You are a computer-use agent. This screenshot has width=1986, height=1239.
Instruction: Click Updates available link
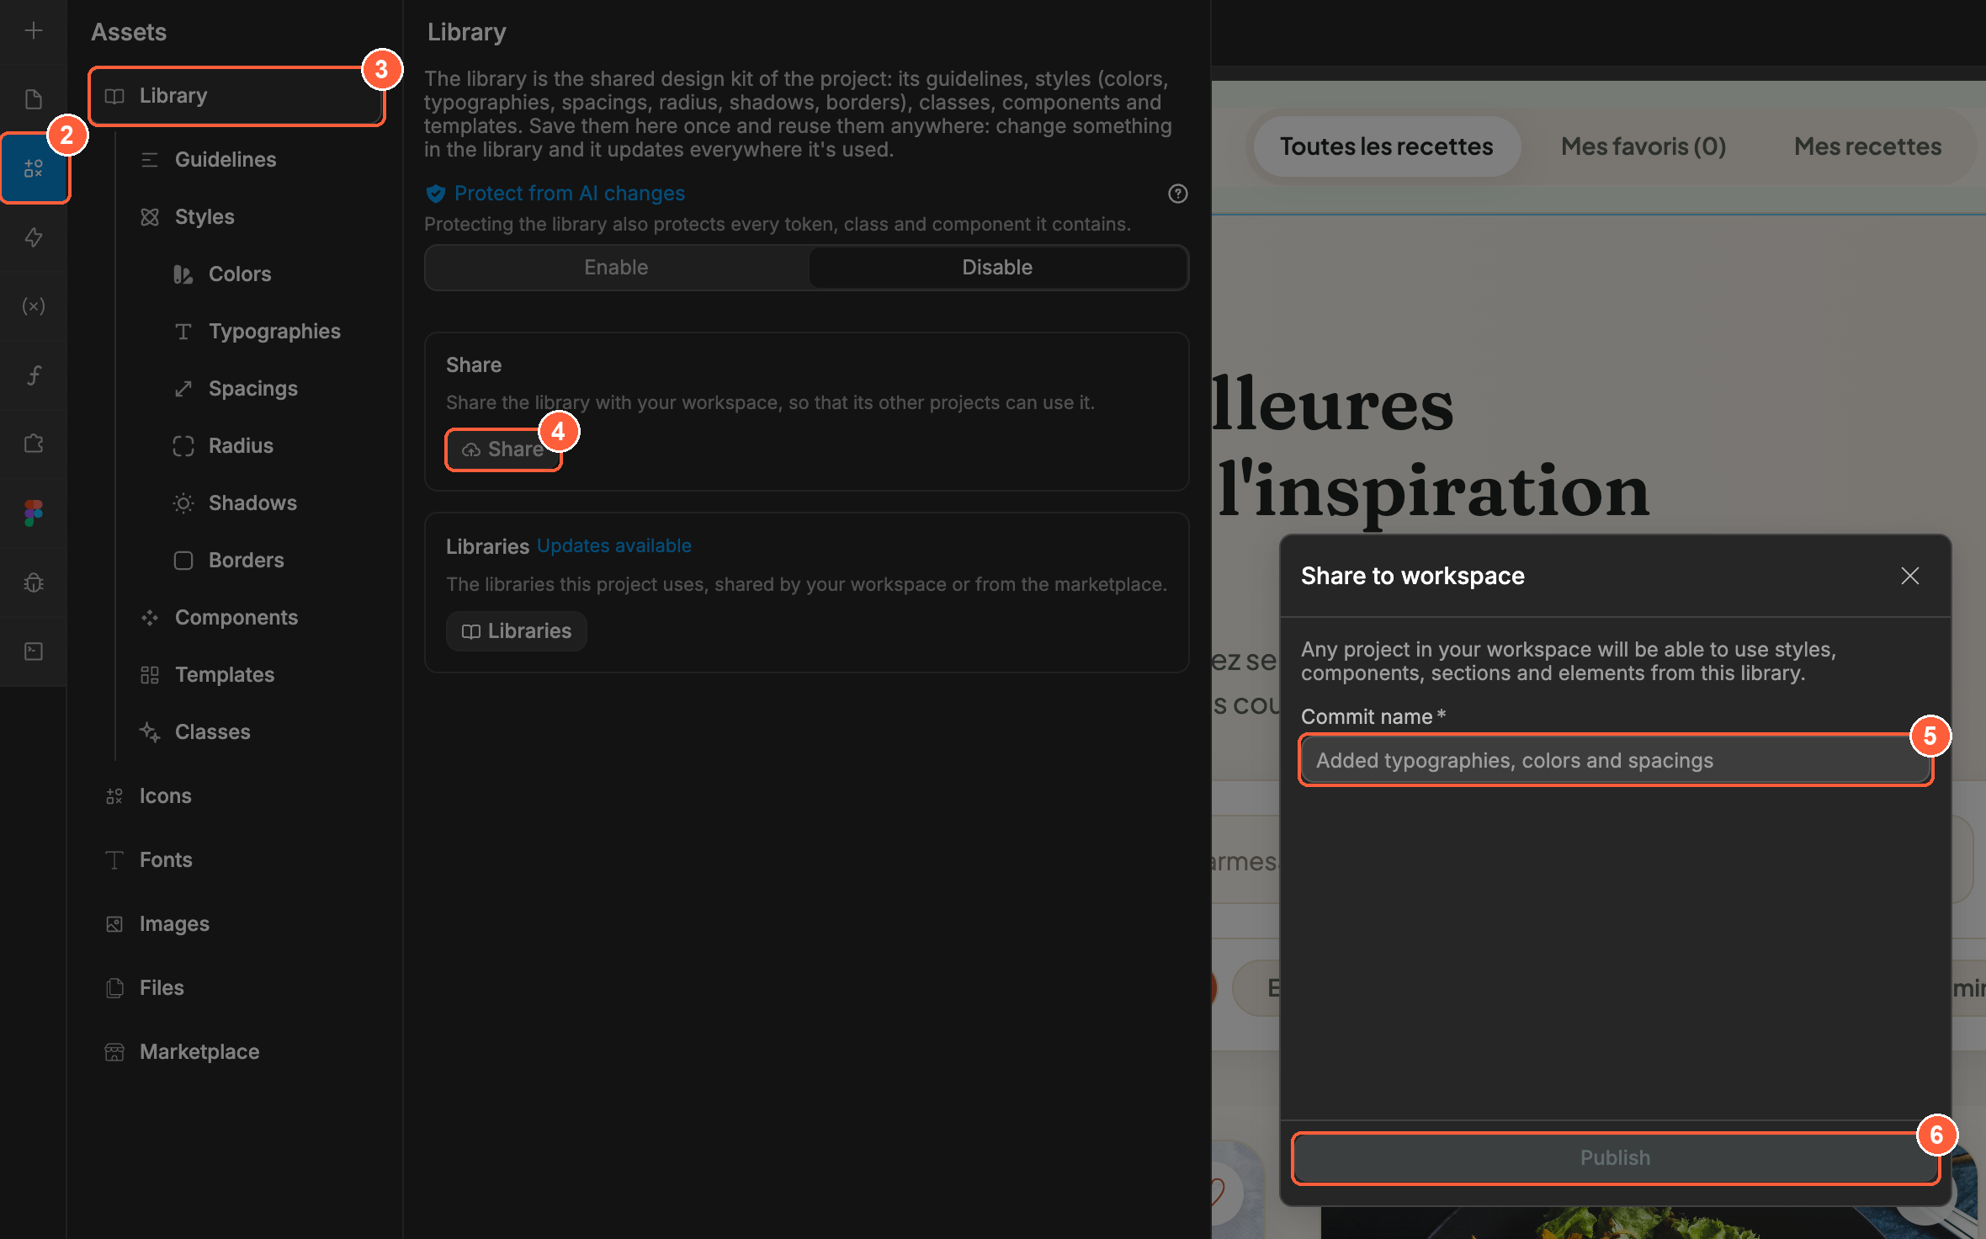[x=613, y=545]
